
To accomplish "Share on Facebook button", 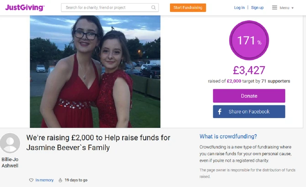I will (x=249, y=112).
